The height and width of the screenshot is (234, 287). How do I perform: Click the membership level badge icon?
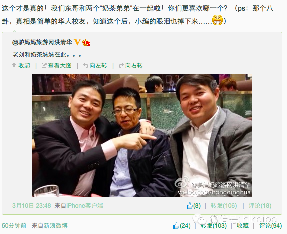pos(86,43)
